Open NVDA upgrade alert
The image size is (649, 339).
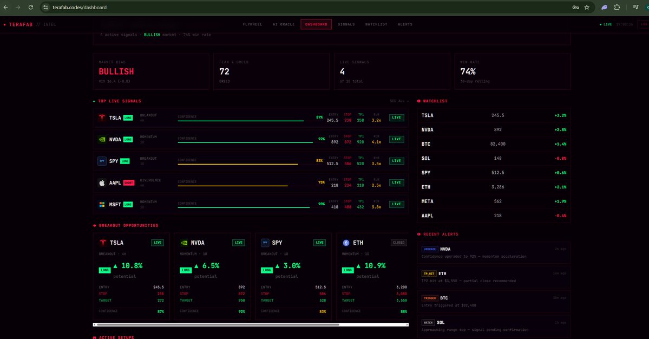[494, 252]
